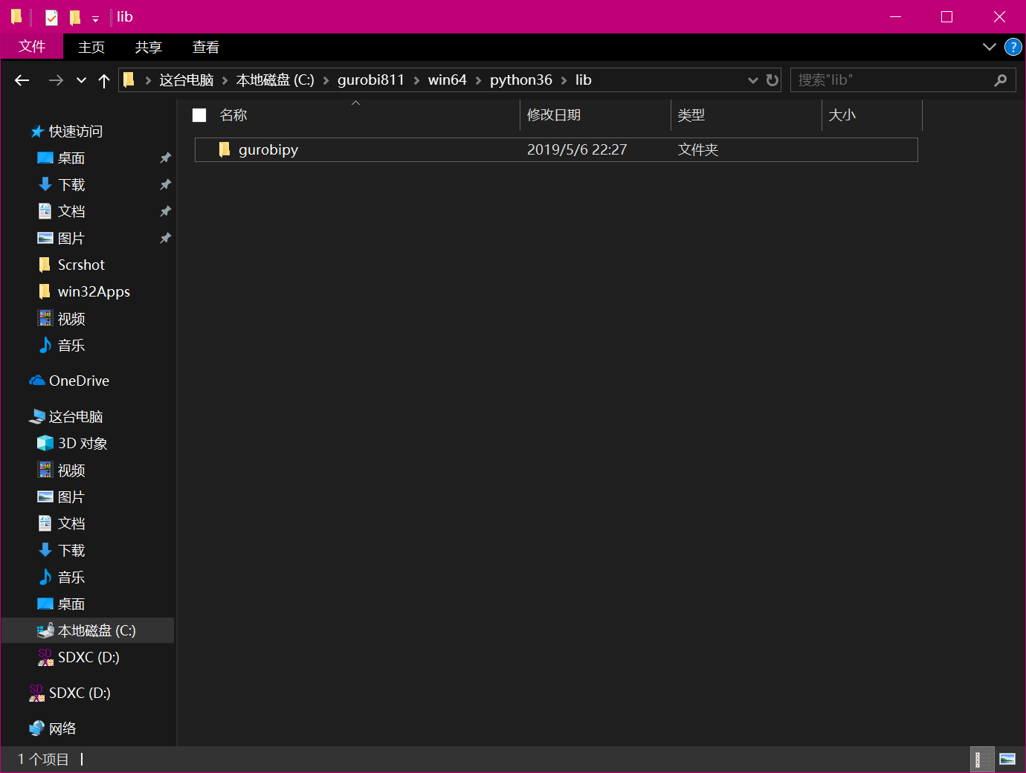This screenshot has height=773, width=1026.
Task: Click the folder icon in the address bar
Action: tap(129, 80)
